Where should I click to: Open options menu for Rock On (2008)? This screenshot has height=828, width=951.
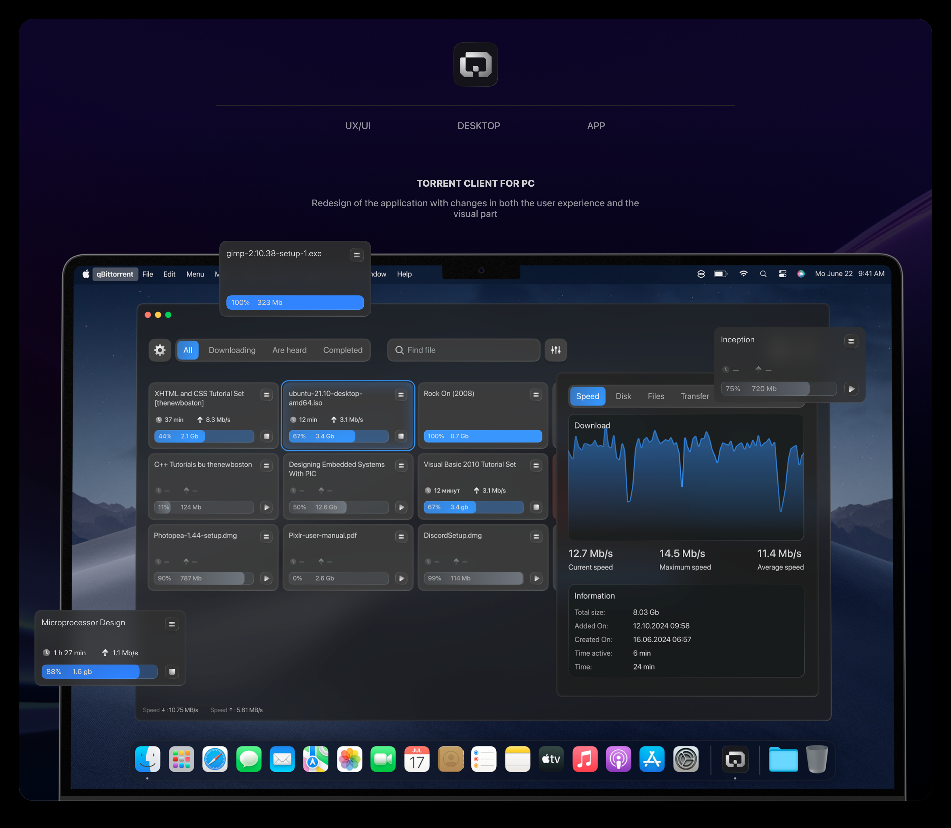click(536, 395)
